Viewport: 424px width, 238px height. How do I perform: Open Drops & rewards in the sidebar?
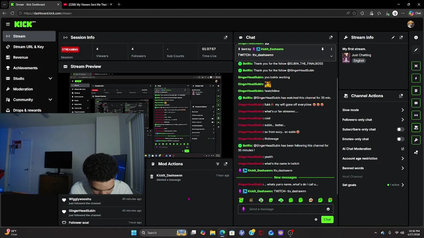[x=29, y=110]
